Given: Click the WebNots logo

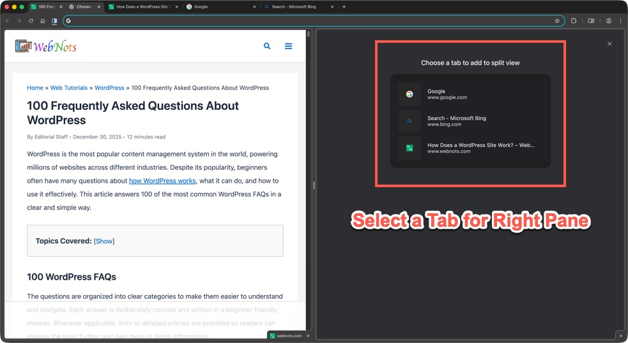Looking at the screenshot, I should coord(45,47).
